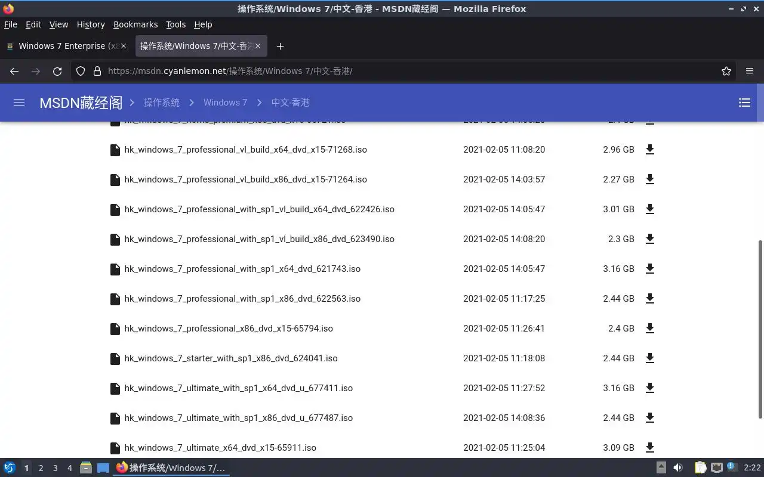Open the system start menu icon

10,468
